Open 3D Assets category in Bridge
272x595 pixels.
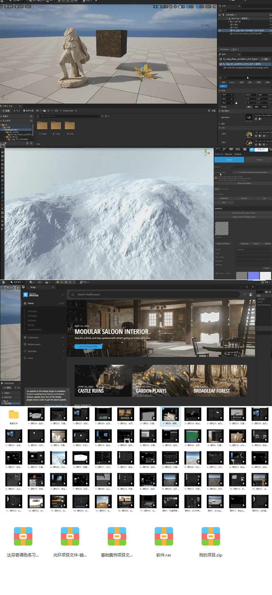pos(32,311)
